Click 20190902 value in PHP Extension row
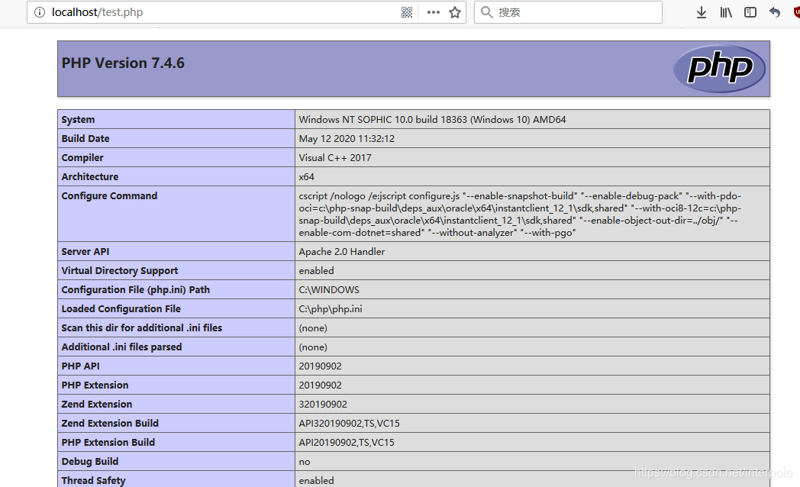This screenshot has height=487, width=800. point(321,385)
